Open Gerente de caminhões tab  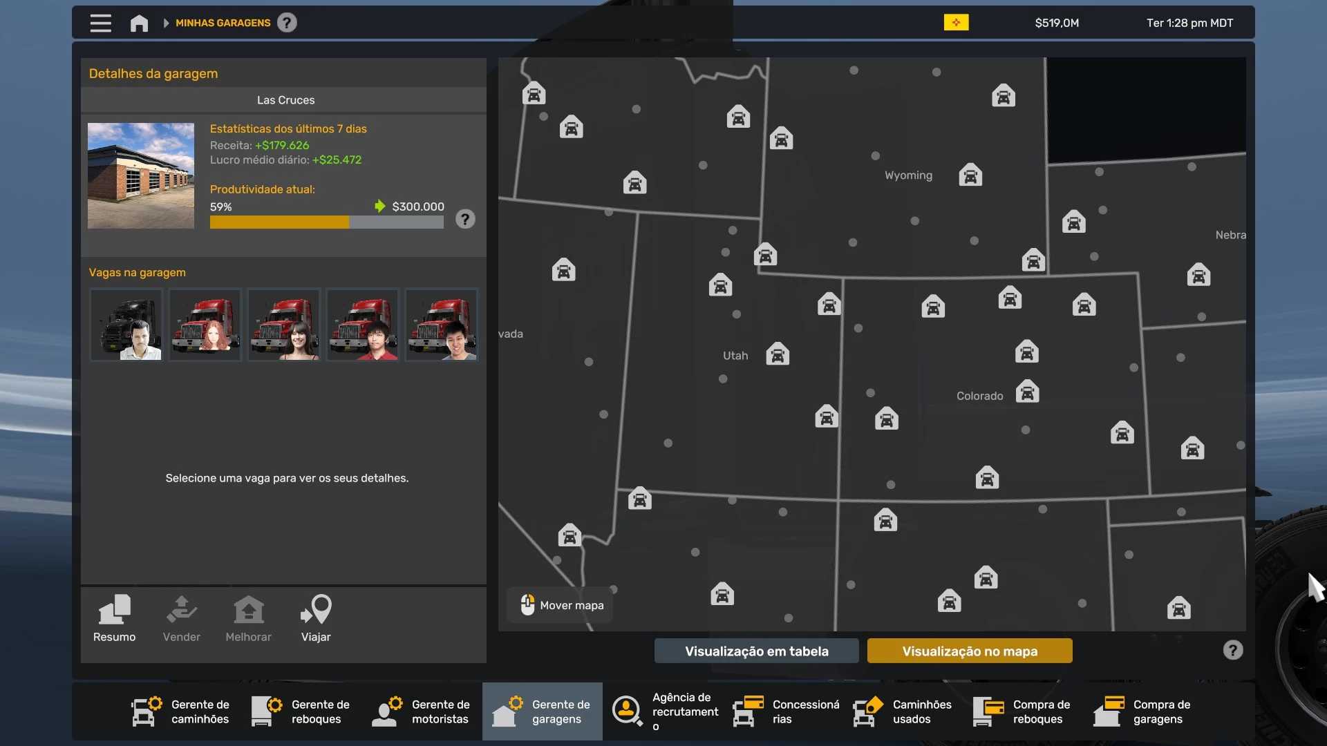click(x=181, y=711)
